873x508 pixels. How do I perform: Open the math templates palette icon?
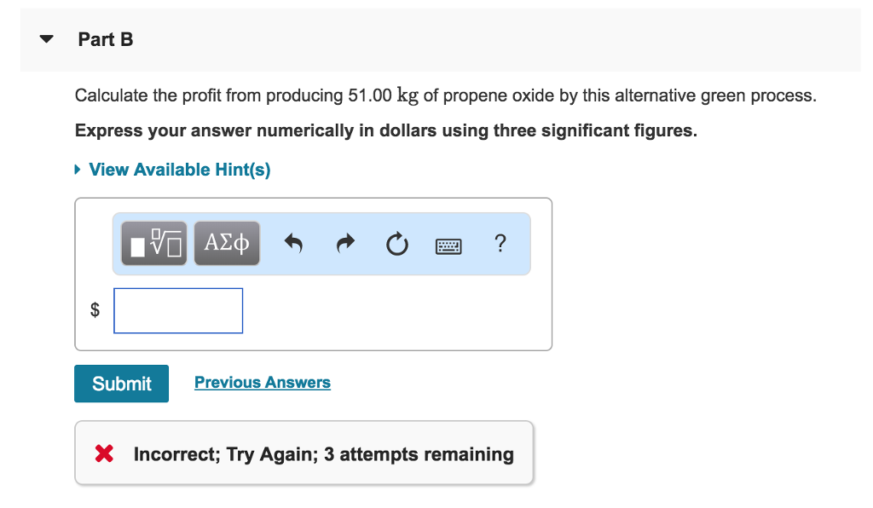pos(153,243)
